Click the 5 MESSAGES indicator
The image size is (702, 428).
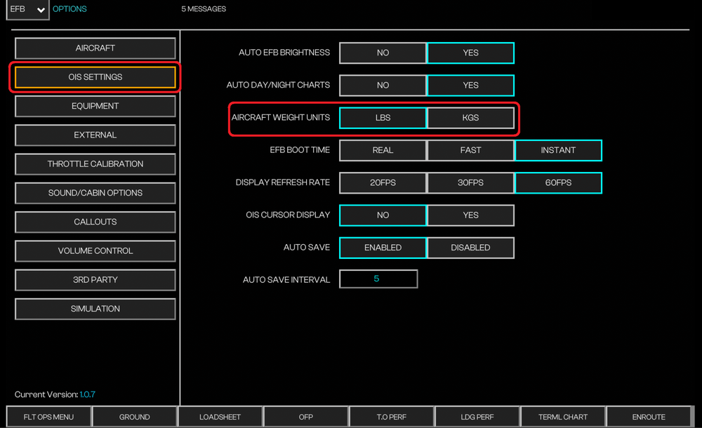[x=204, y=9]
